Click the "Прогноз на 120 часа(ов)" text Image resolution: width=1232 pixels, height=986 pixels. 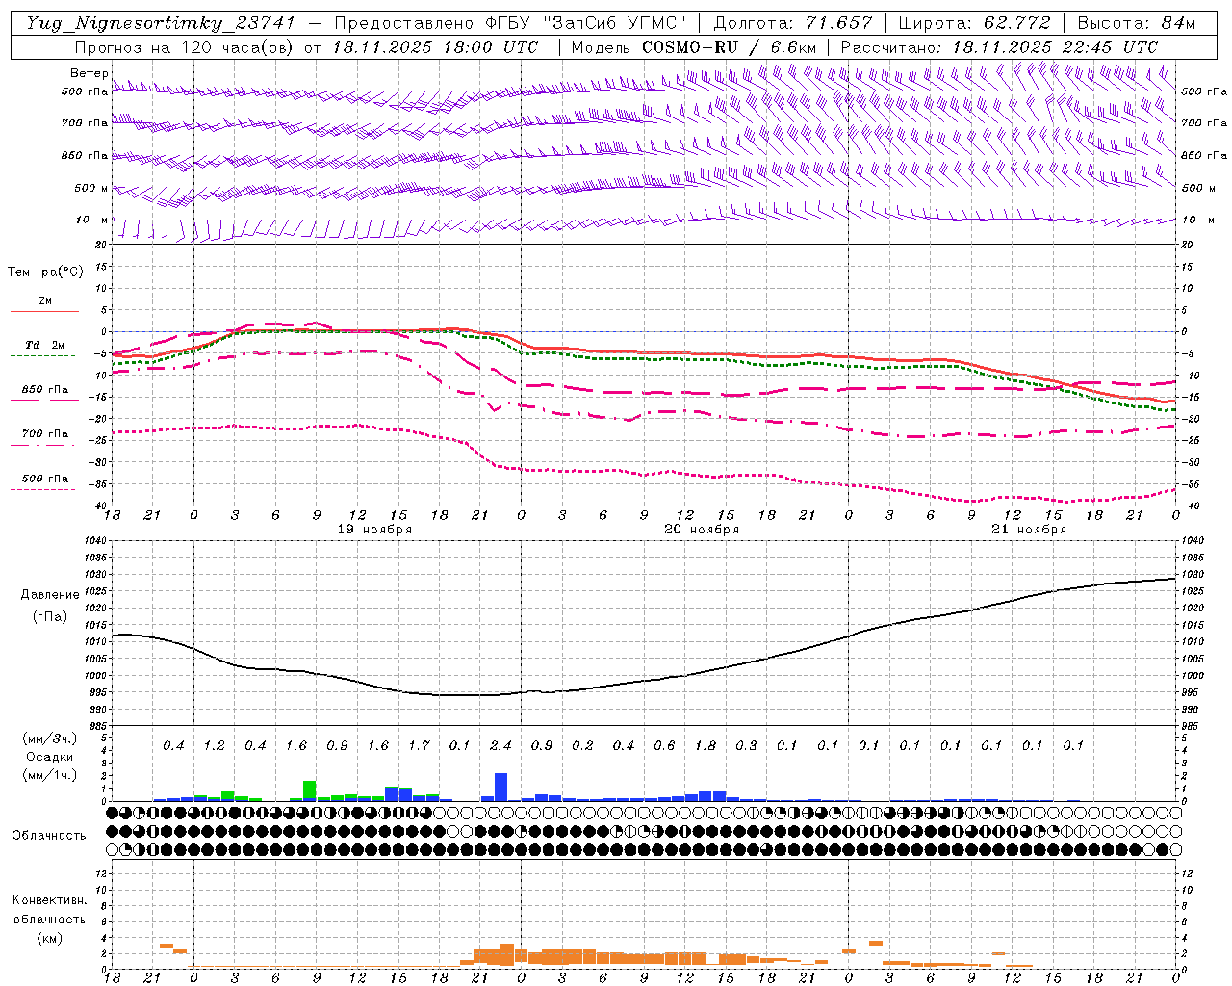pos(185,47)
